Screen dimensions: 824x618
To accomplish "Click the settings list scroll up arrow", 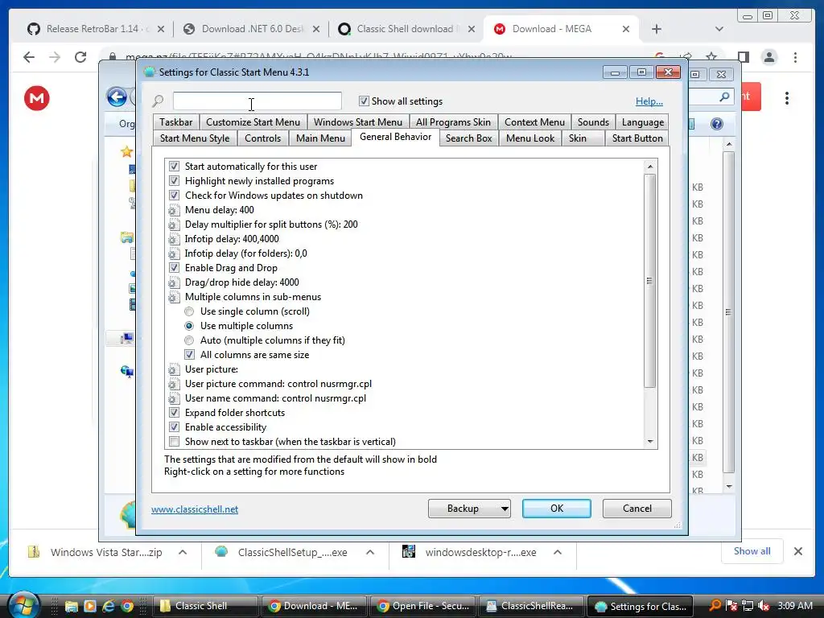I will click(650, 167).
